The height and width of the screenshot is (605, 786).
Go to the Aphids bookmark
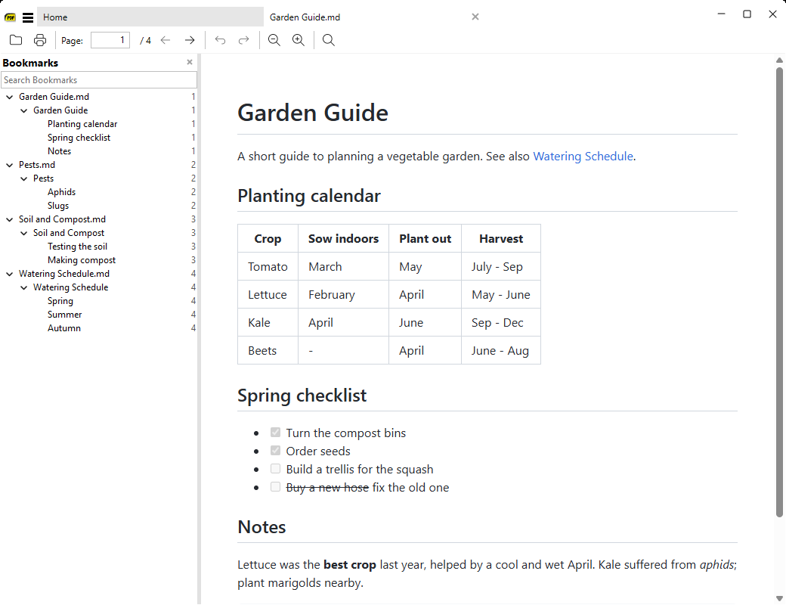(x=62, y=192)
